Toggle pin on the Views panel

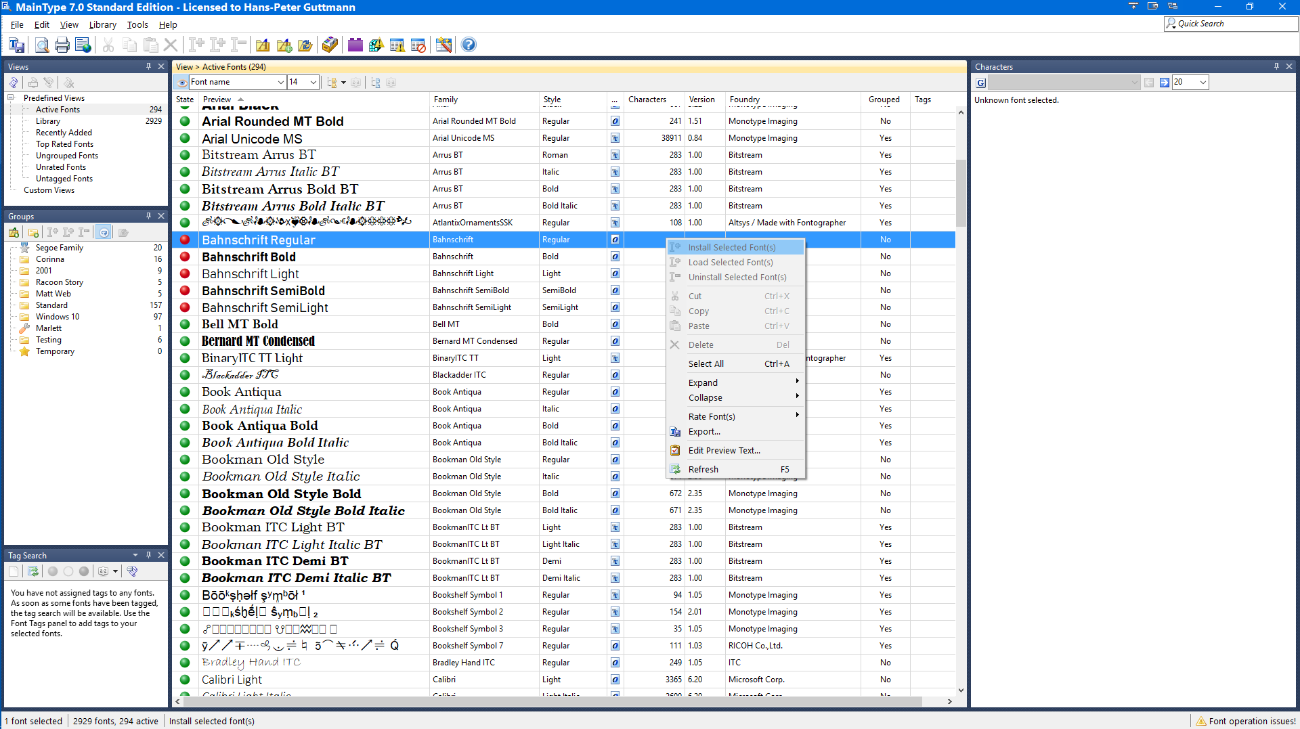(148, 66)
